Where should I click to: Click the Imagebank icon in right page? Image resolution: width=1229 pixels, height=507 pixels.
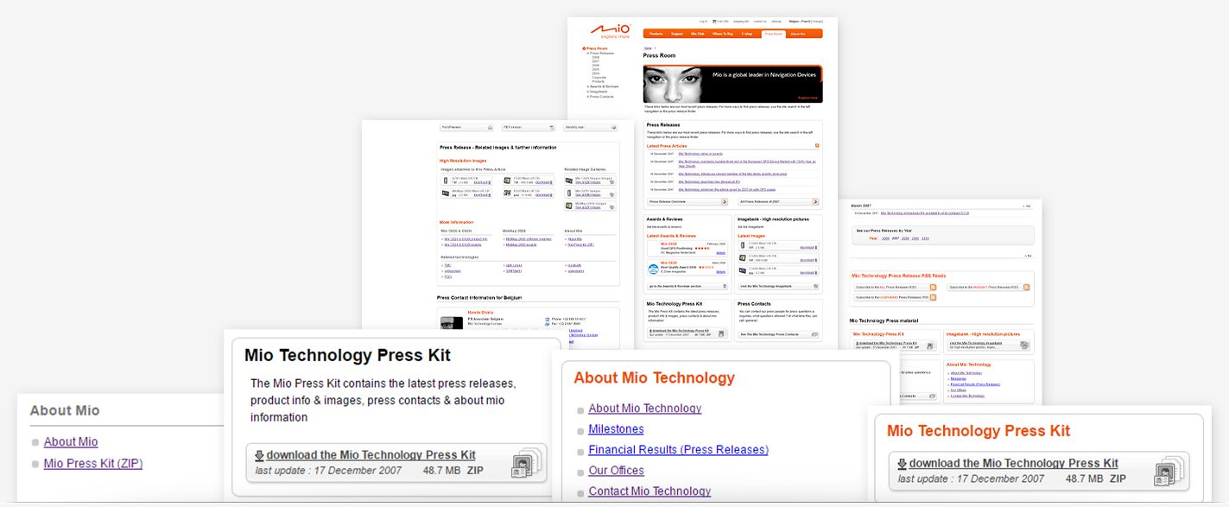tap(1024, 345)
